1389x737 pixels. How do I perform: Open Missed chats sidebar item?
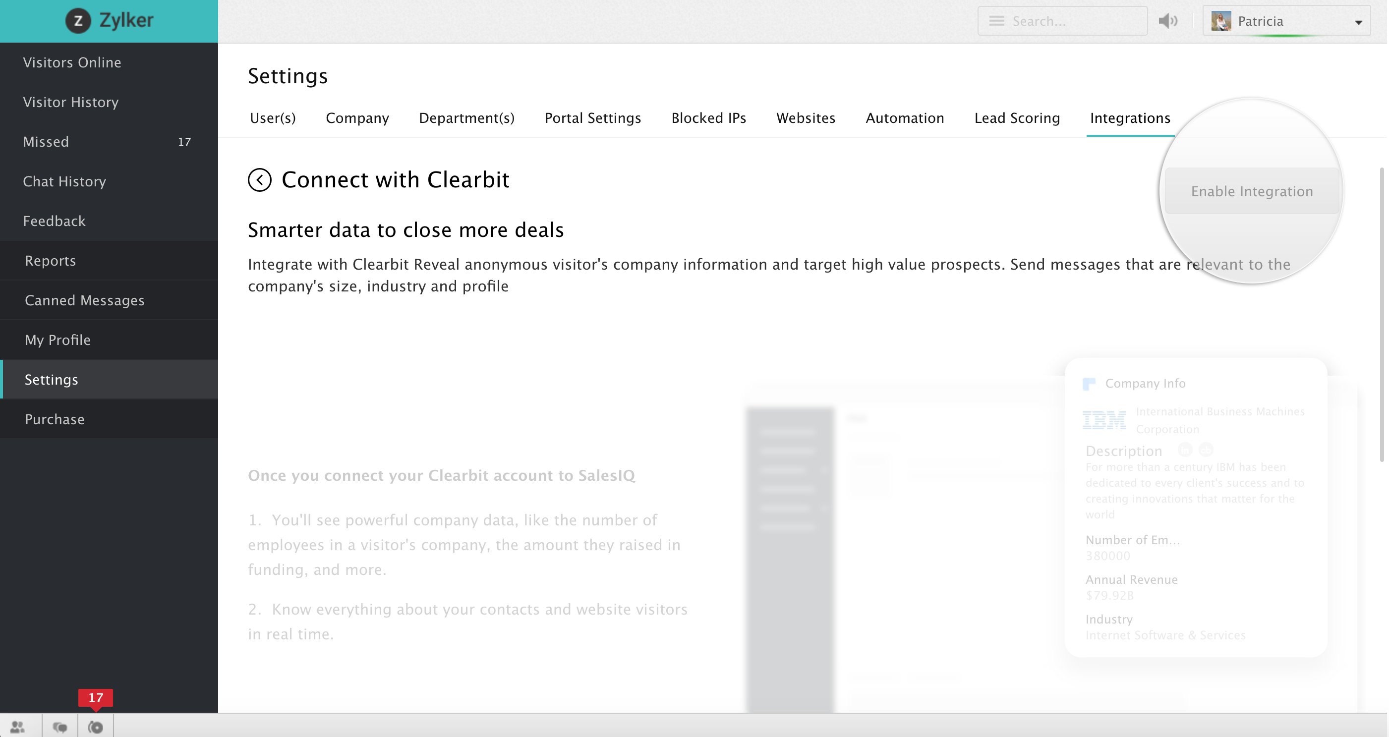coord(46,142)
